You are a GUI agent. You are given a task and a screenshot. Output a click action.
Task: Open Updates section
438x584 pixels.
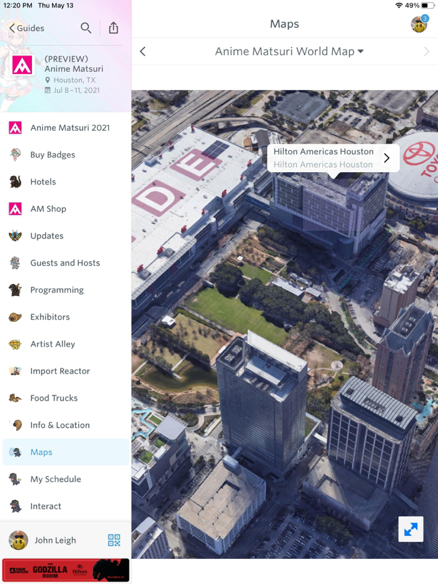coord(66,236)
